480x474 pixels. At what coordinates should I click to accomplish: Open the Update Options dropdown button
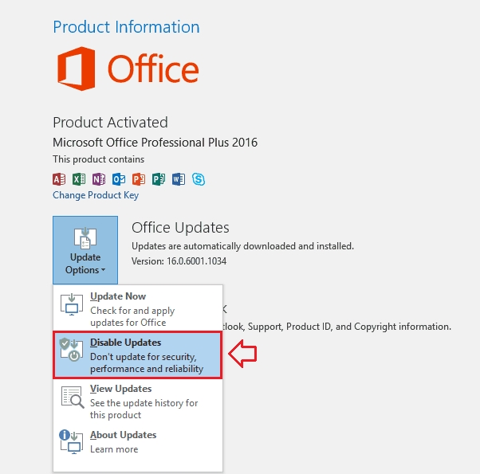coord(85,250)
